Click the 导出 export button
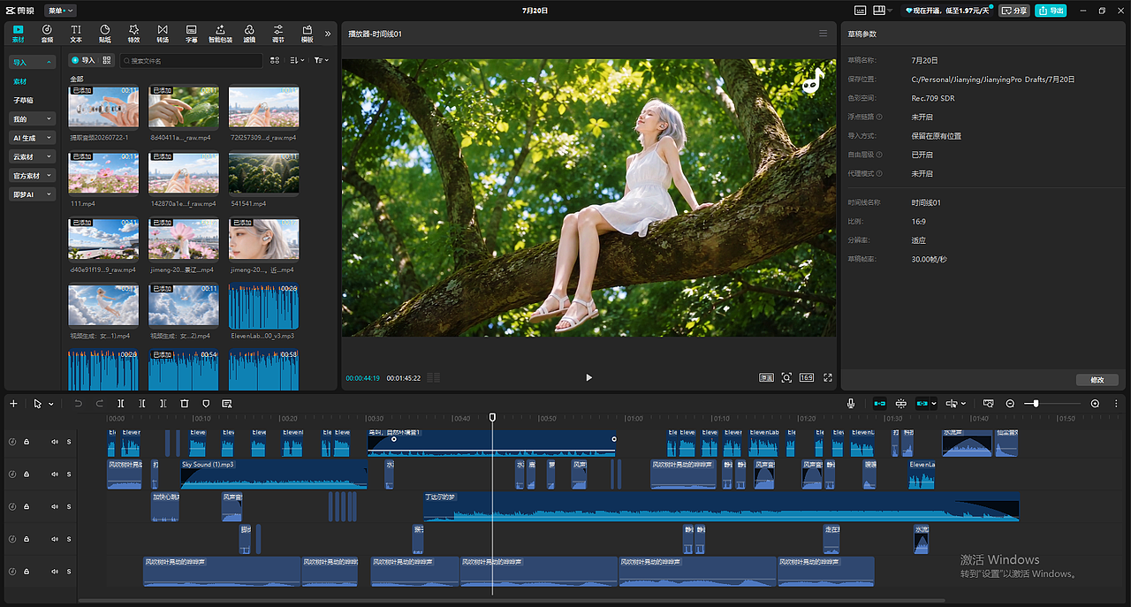This screenshot has height=607, width=1131. click(1051, 11)
